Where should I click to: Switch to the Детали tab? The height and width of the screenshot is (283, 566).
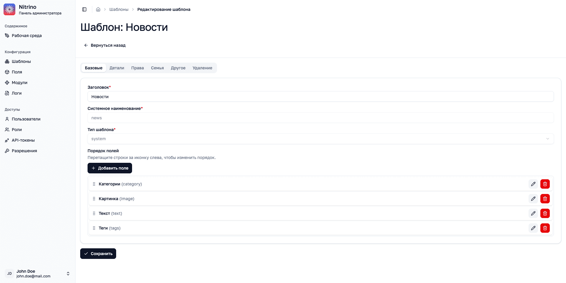117,68
